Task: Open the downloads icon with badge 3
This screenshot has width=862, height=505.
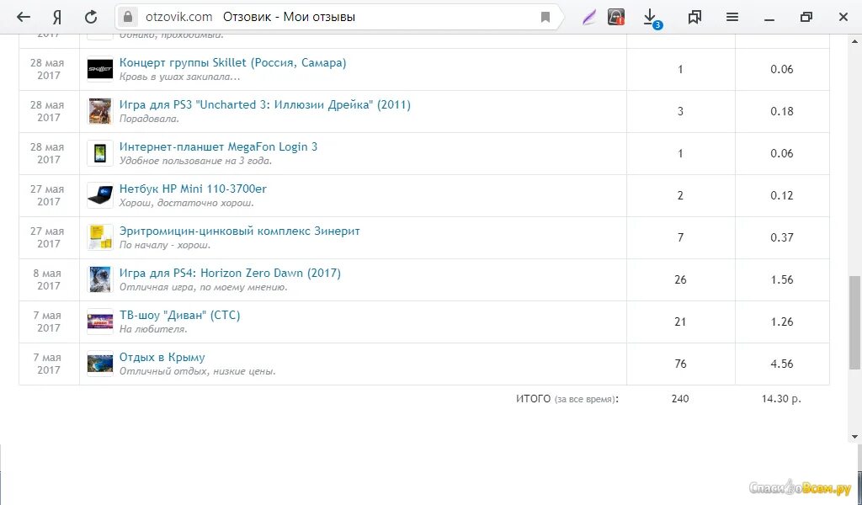Action: 652,19
